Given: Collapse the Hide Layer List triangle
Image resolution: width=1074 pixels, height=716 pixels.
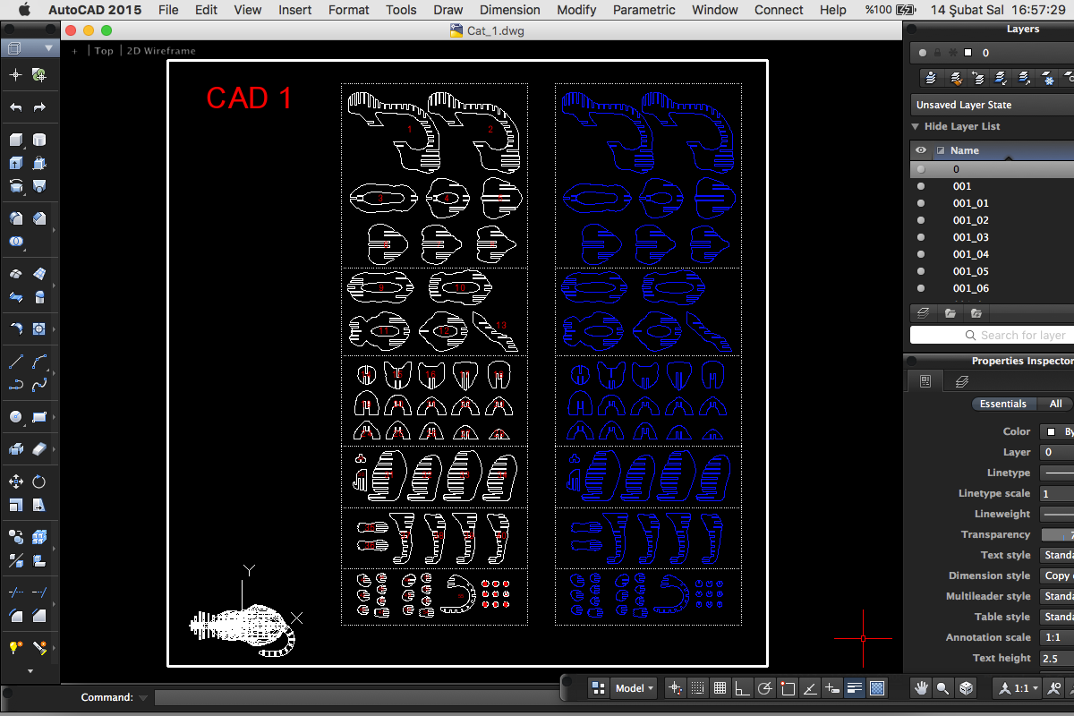Looking at the screenshot, I should [x=916, y=126].
